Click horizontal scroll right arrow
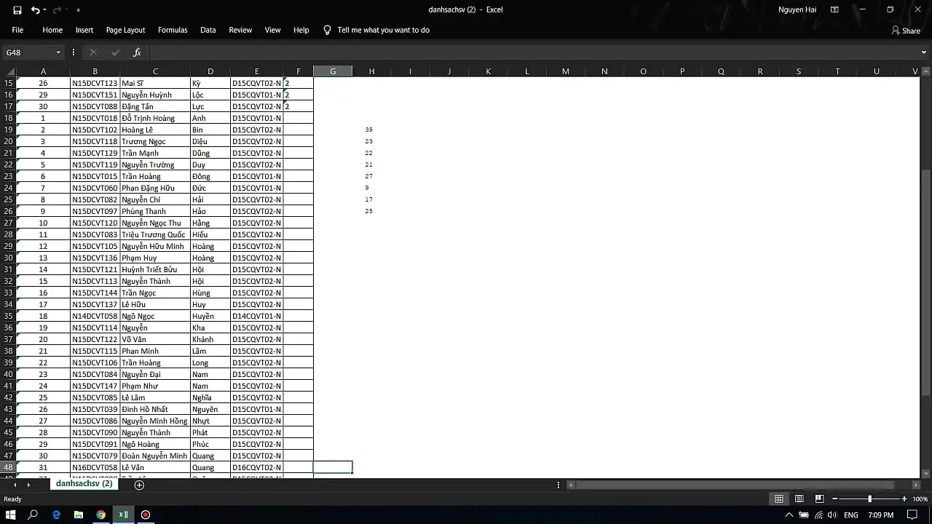Viewport: 932px width, 524px height. tap(917, 485)
